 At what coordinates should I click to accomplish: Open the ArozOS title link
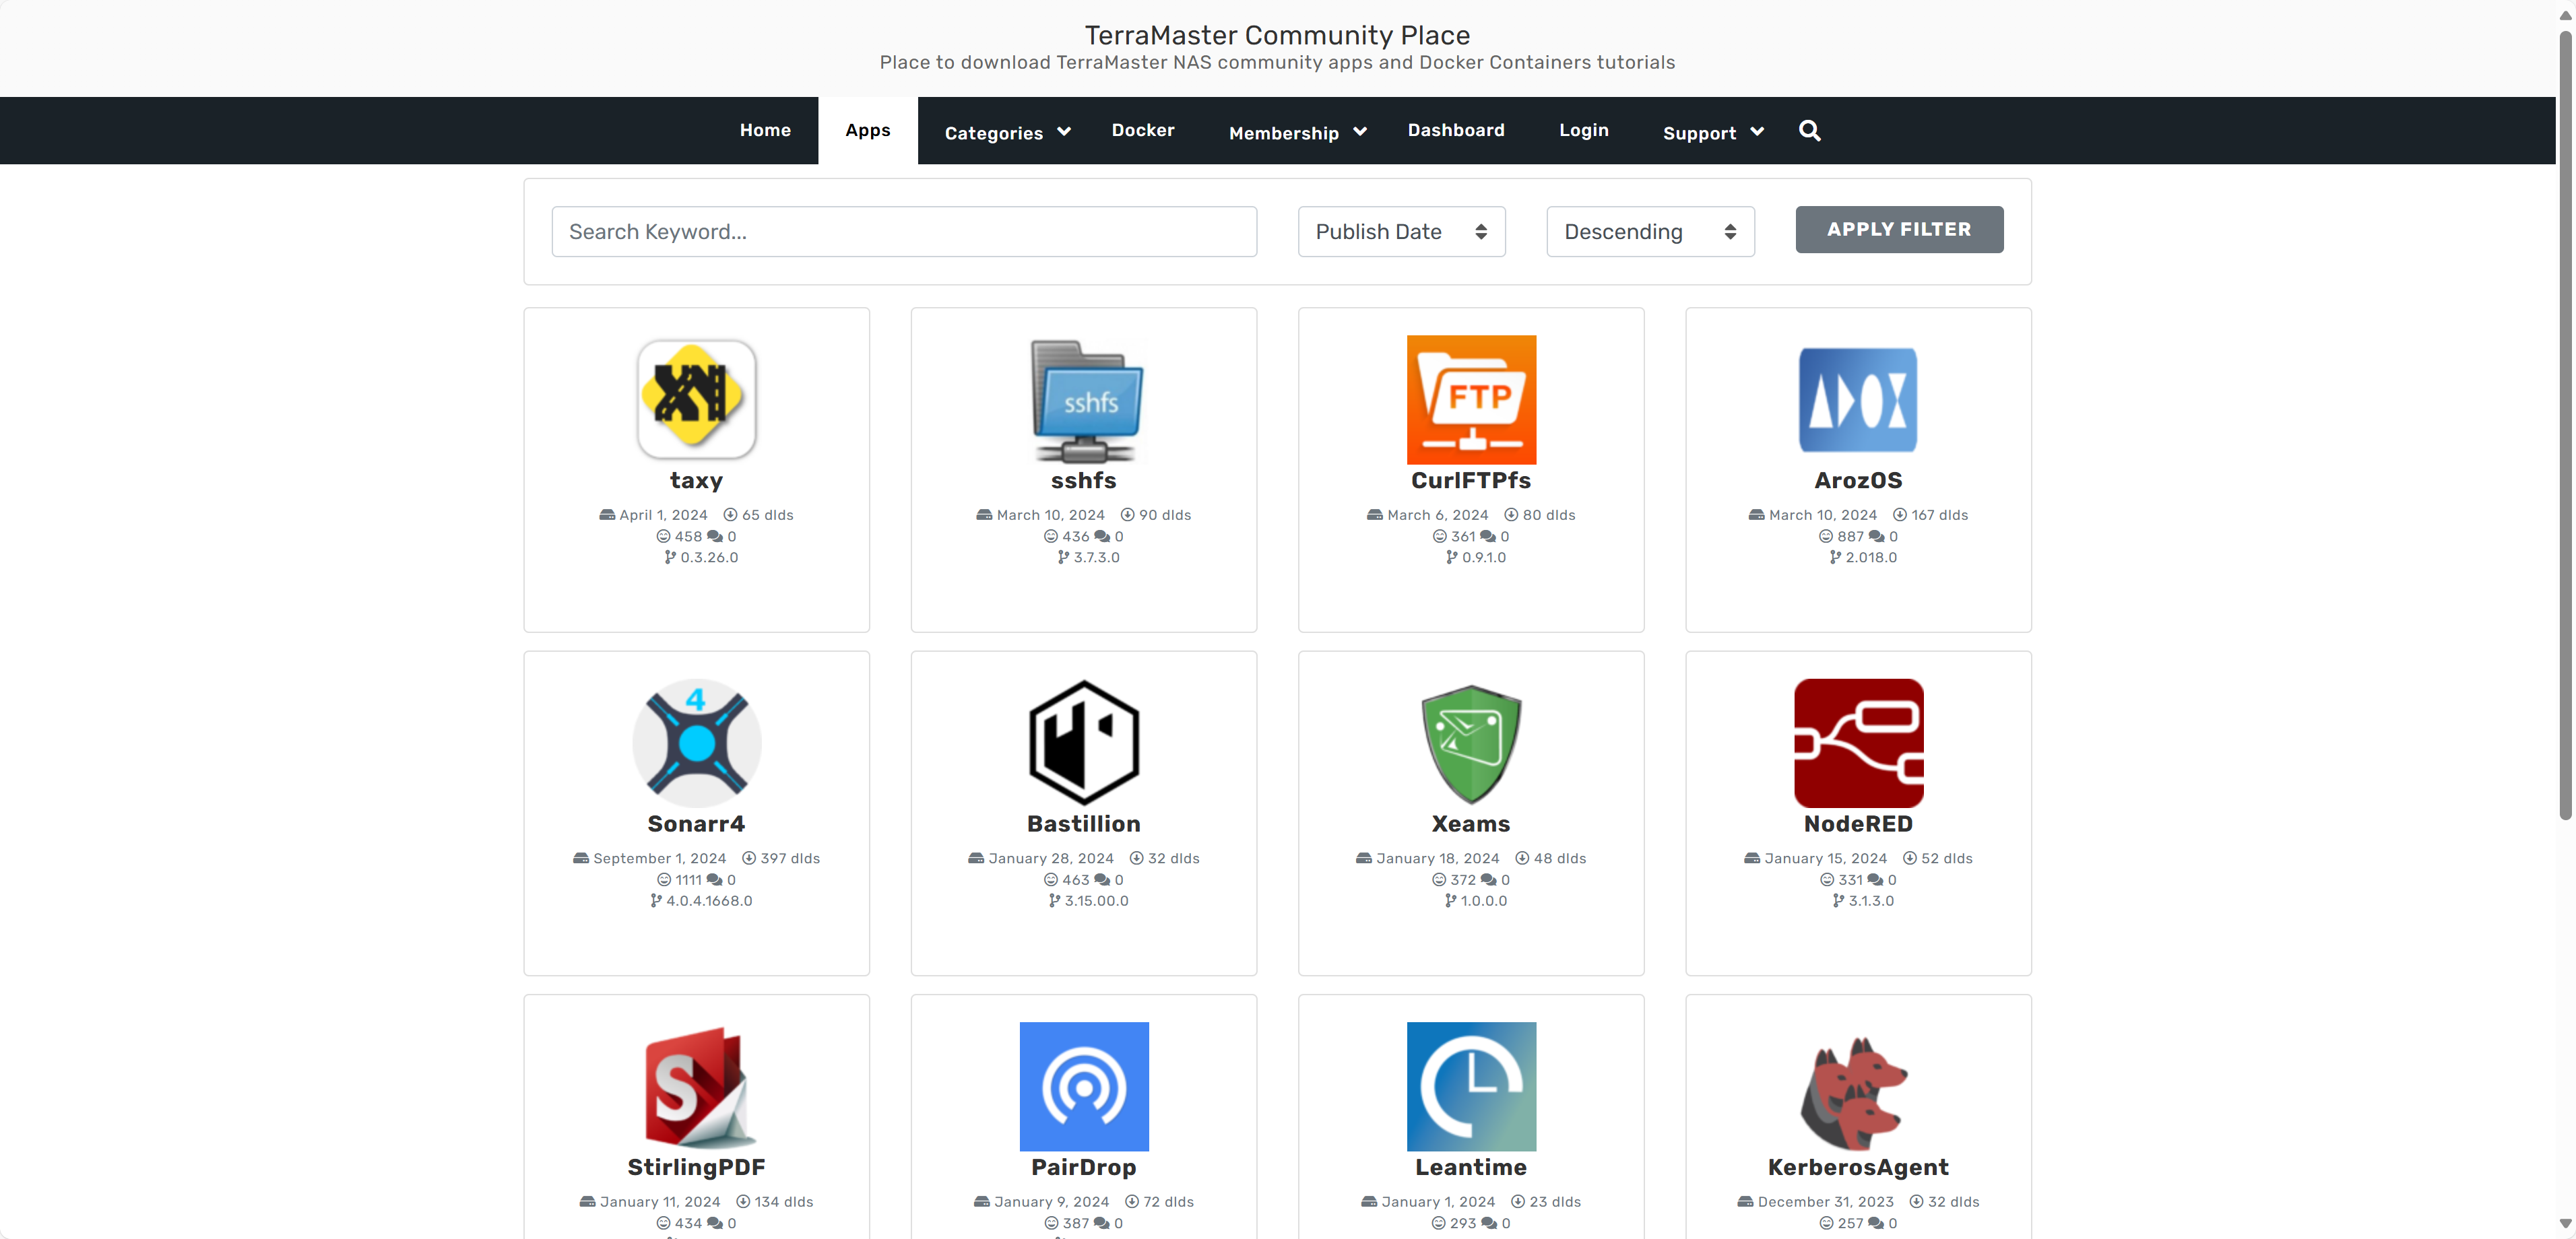[x=1858, y=481]
